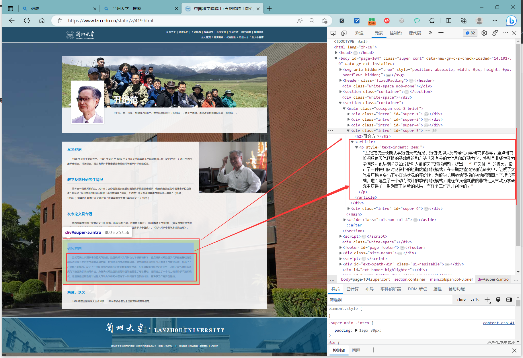Expand header fixedPadding node
523x358 pixels.
(x=340, y=81)
